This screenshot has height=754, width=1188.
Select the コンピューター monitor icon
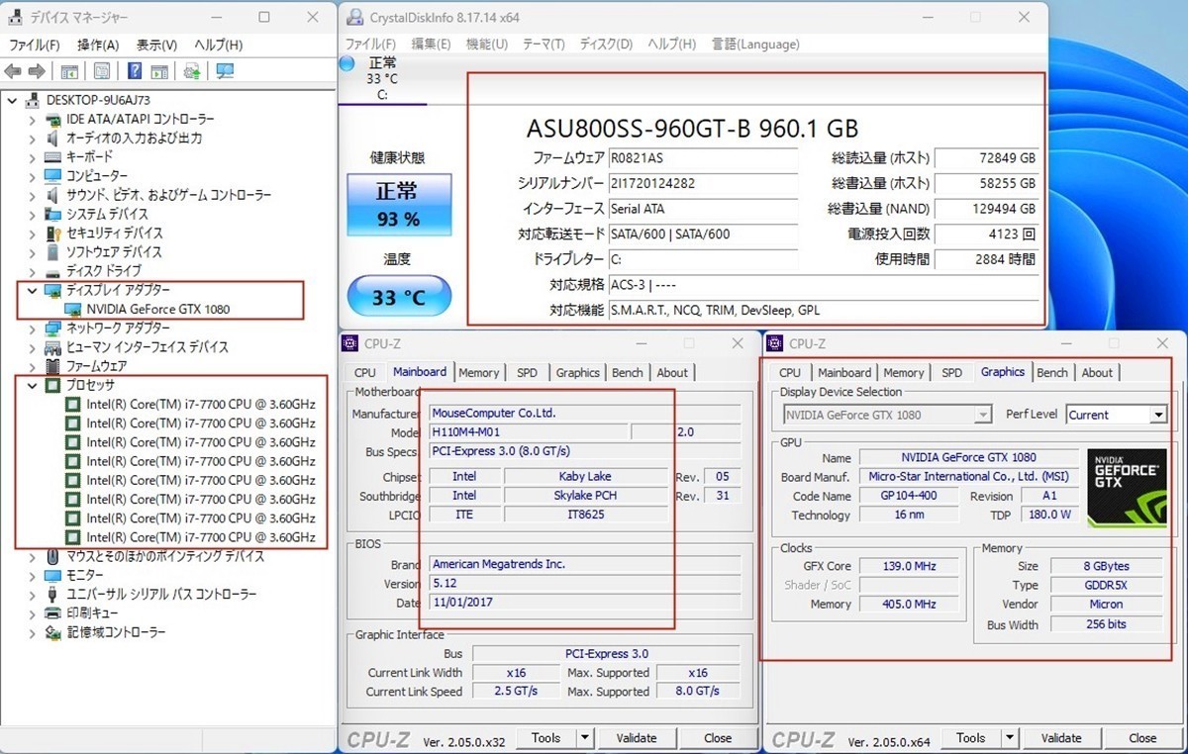pyautogui.click(x=53, y=176)
